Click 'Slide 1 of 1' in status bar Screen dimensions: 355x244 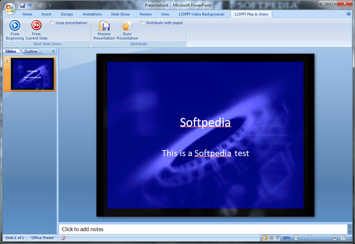pyautogui.click(x=15, y=238)
